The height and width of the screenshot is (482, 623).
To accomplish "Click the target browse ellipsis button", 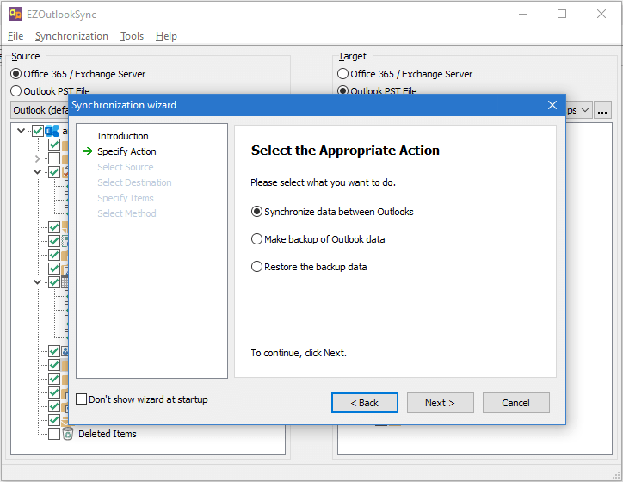I will coord(602,110).
